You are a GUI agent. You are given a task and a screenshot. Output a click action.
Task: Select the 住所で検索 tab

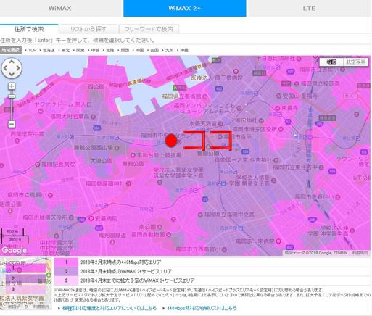[x=29, y=29]
